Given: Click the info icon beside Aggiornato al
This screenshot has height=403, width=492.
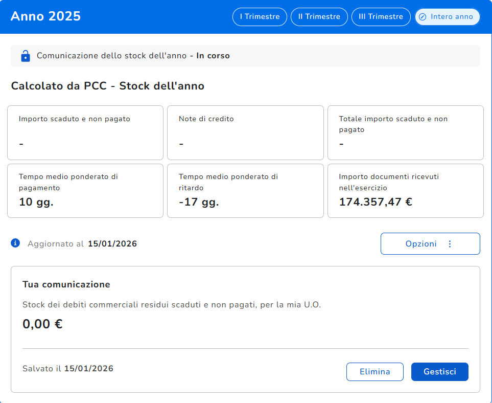Looking at the screenshot, I should pyautogui.click(x=15, y=243).
